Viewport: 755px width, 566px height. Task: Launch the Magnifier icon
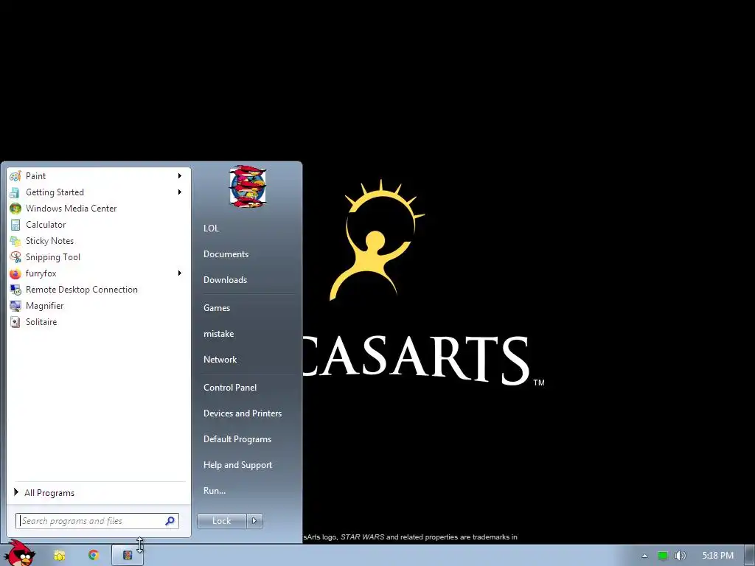[x=15, y=306]
